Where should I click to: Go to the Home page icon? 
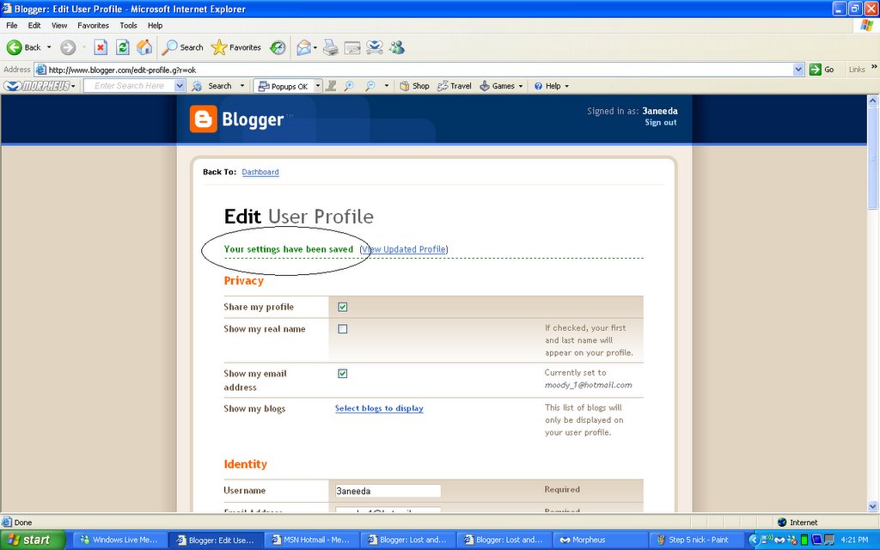tap(144, 48)
